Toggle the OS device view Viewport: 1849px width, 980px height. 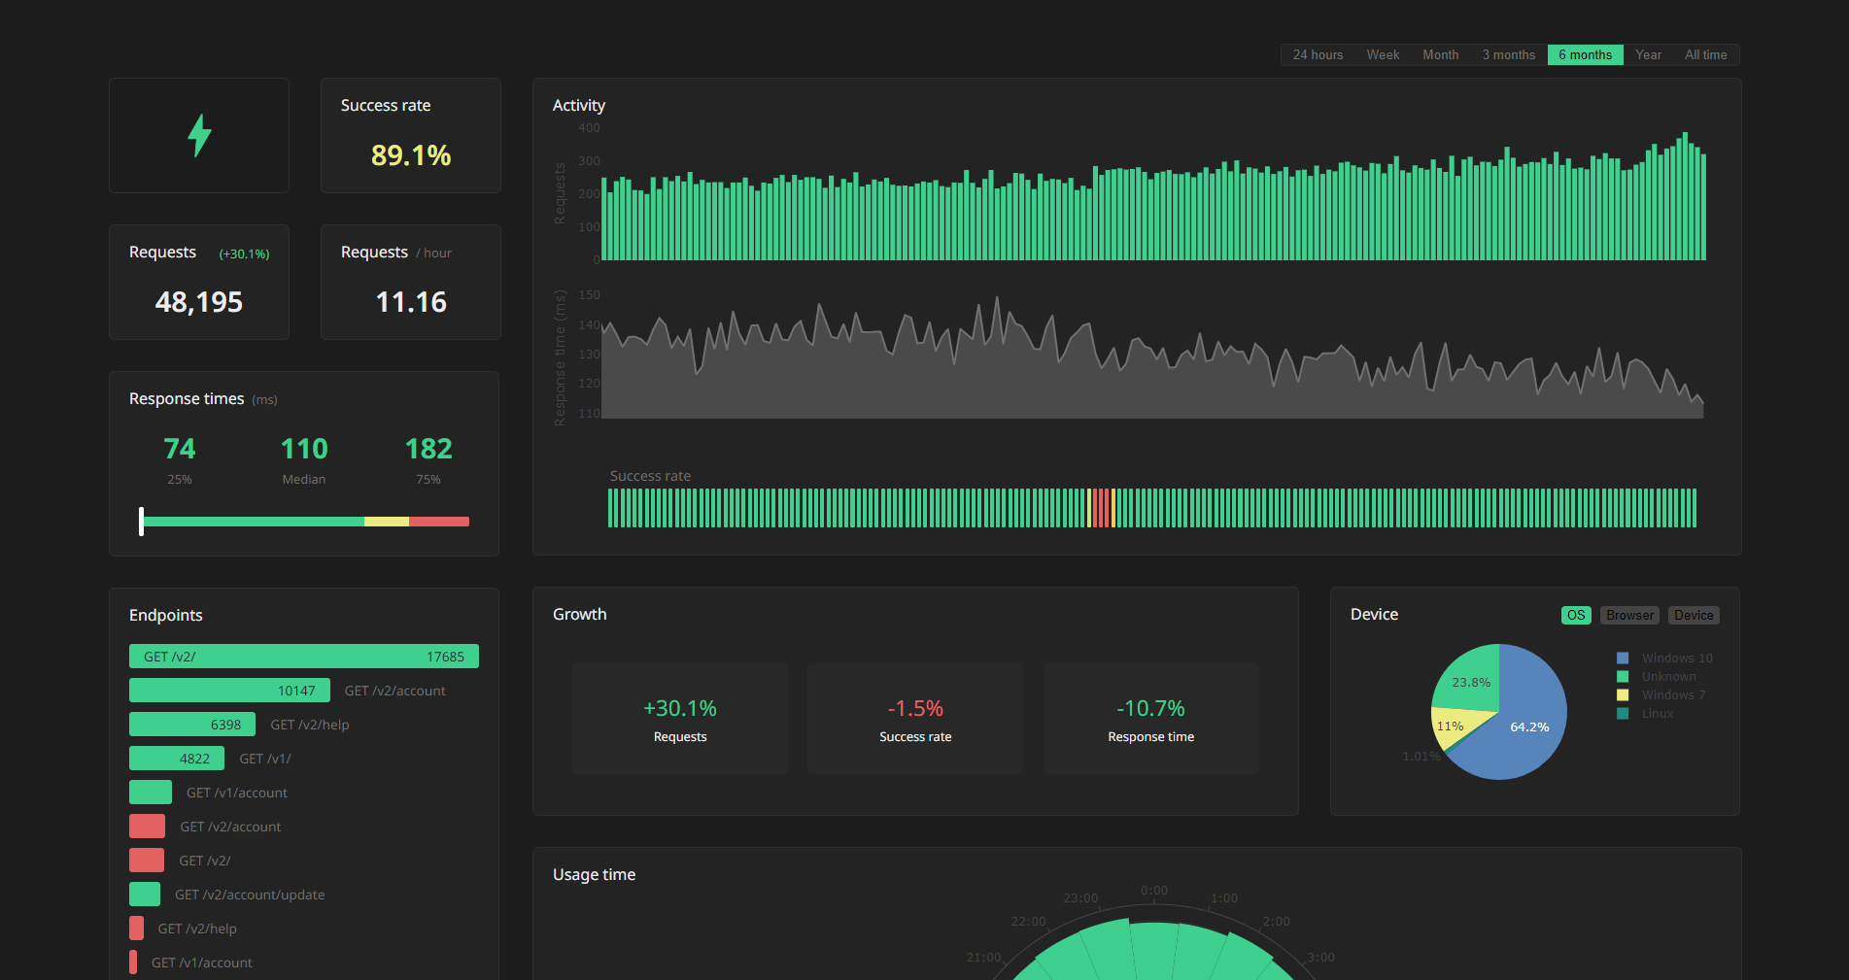(1576, 615)
